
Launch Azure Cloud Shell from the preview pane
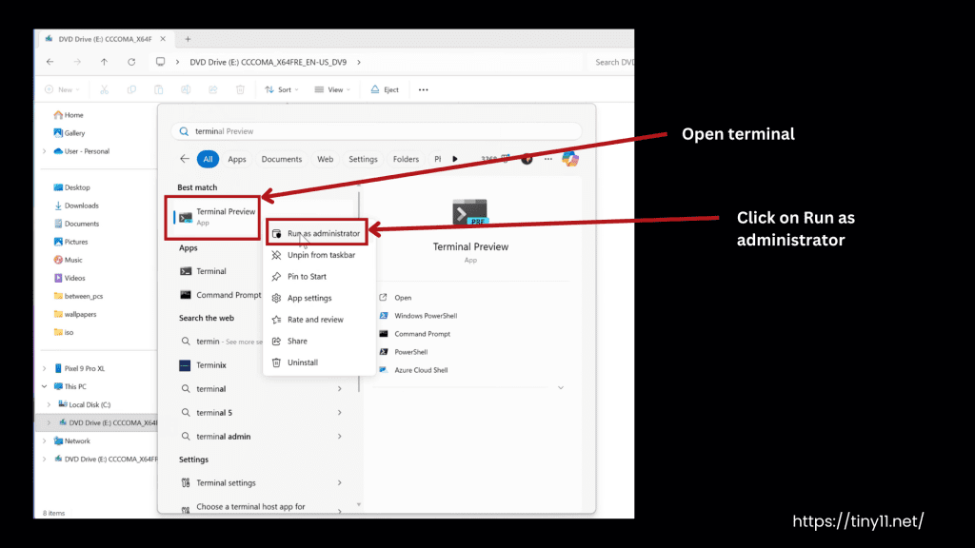pyautogui.click(x=421, y=370)
